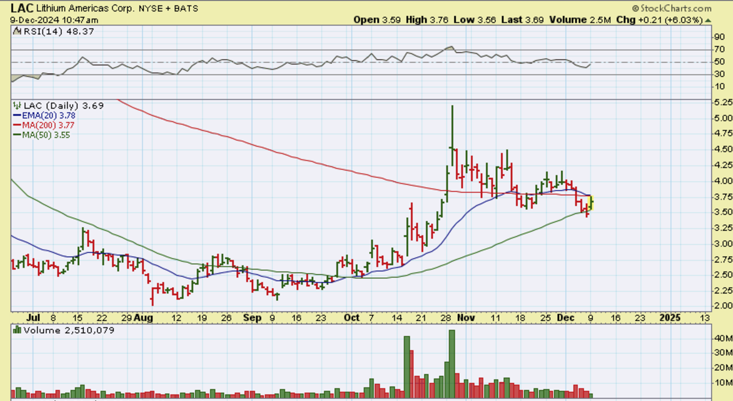The image size is (733, 401).
Task: Select the EMA(20) 3.78 legend label
Action: 49,116
